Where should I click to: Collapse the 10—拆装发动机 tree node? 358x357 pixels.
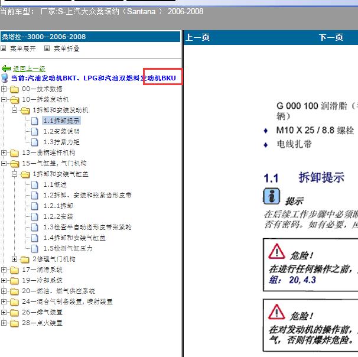point(4,99)
